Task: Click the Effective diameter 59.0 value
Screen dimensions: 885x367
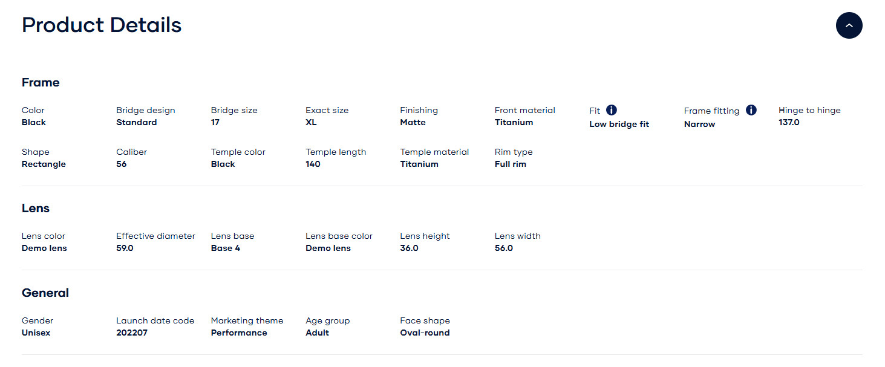Action: pos(125,248)
